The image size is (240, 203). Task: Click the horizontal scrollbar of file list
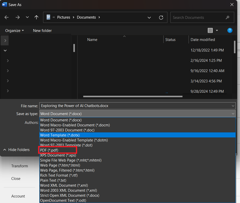133,96
